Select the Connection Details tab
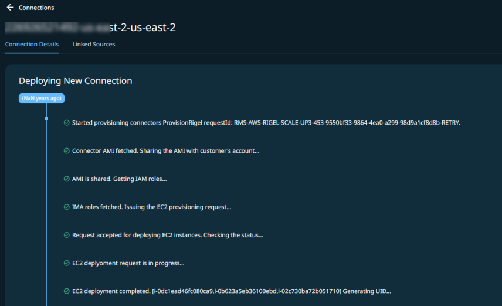The width and height of the screenshot is (502, 306). 32,44
